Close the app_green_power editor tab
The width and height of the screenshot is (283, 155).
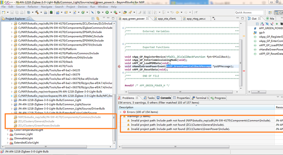pos(147,18)
